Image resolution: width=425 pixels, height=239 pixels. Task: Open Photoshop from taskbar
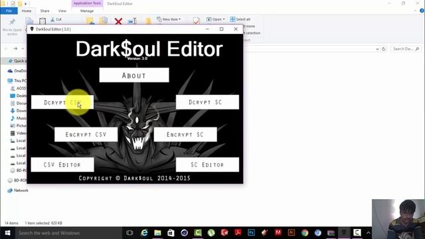point(251,233)
